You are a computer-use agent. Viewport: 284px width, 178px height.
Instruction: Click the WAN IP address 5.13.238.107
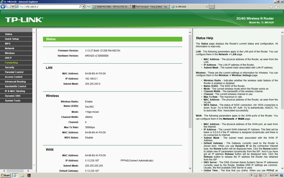pos(92,161)
